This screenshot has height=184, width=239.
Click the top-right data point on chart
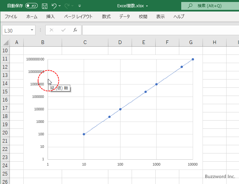(193, 59)
